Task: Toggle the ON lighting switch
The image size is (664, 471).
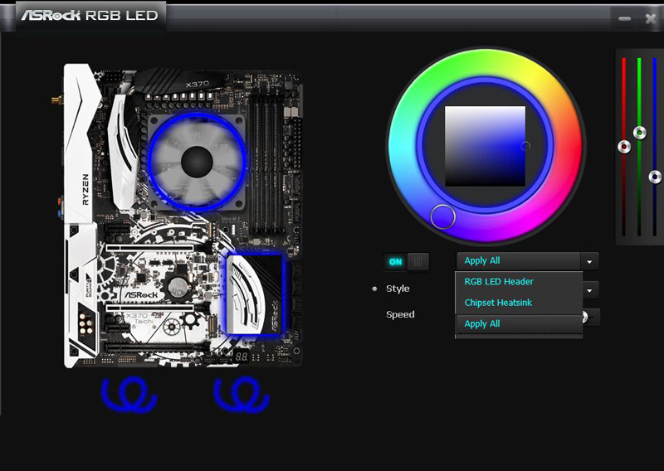Action: (396, 262)
